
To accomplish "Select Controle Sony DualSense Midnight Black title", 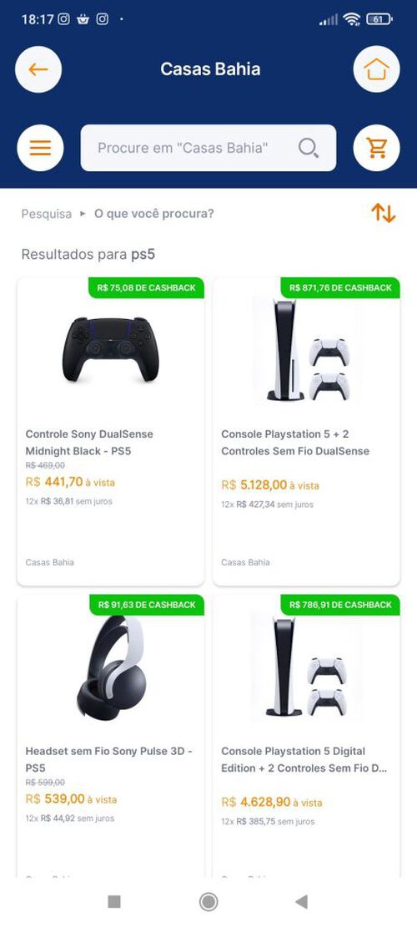I will (89, 443).
